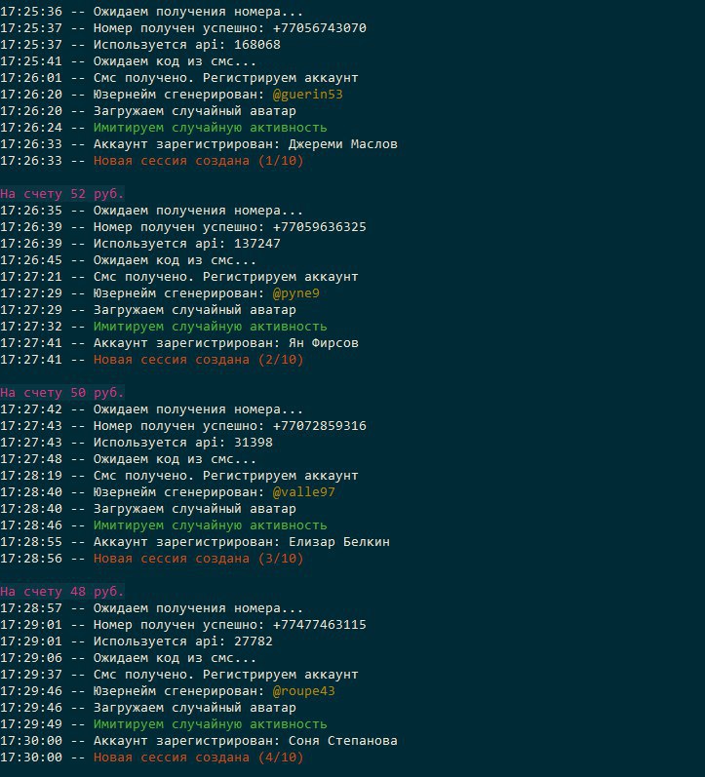The height and width of the screenshot is (777, 705).
Task: Click 'Новая сессия создана (1/10)' line
Action: (x=198, y=161)
